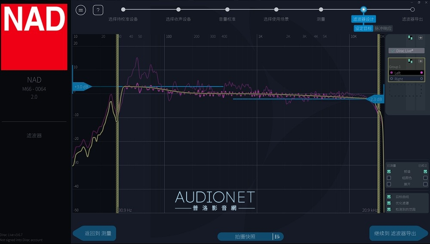Image resolution: width=430 pixels, height=244 pixels.
Task: Uncheck 优化遮罩 checkbox
Action: 389,203
